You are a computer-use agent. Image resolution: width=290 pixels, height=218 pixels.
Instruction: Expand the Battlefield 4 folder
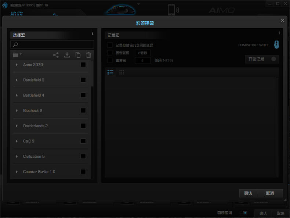pos(17,95)
